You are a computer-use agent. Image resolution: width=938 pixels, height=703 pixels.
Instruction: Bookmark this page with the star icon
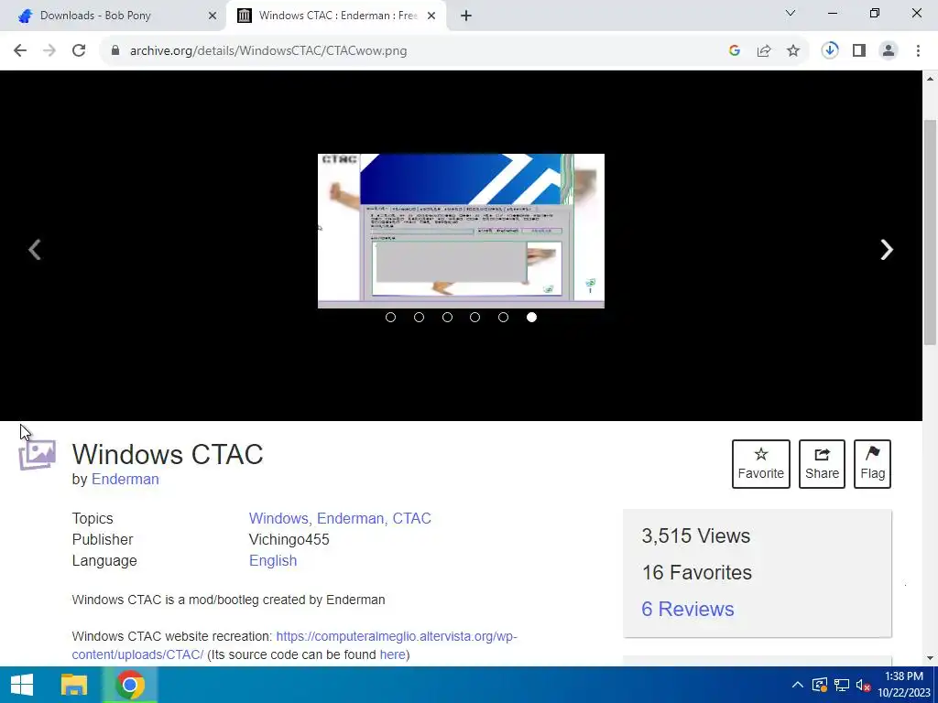click(793, 51)
